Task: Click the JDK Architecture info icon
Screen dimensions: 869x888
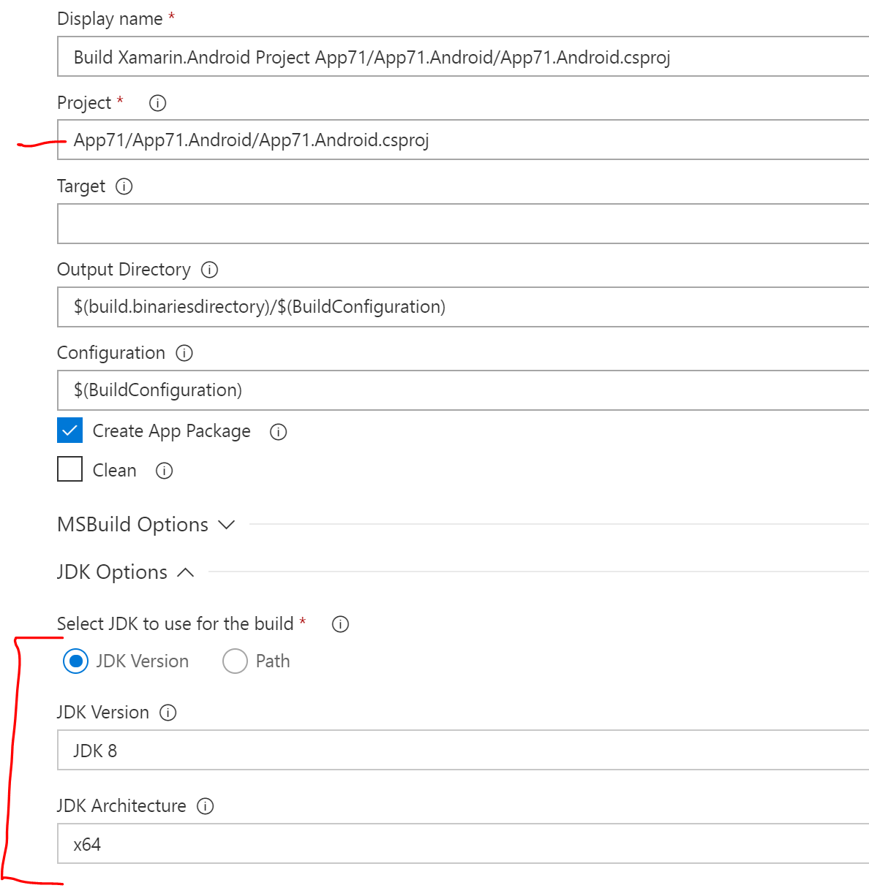Action: 206,806
